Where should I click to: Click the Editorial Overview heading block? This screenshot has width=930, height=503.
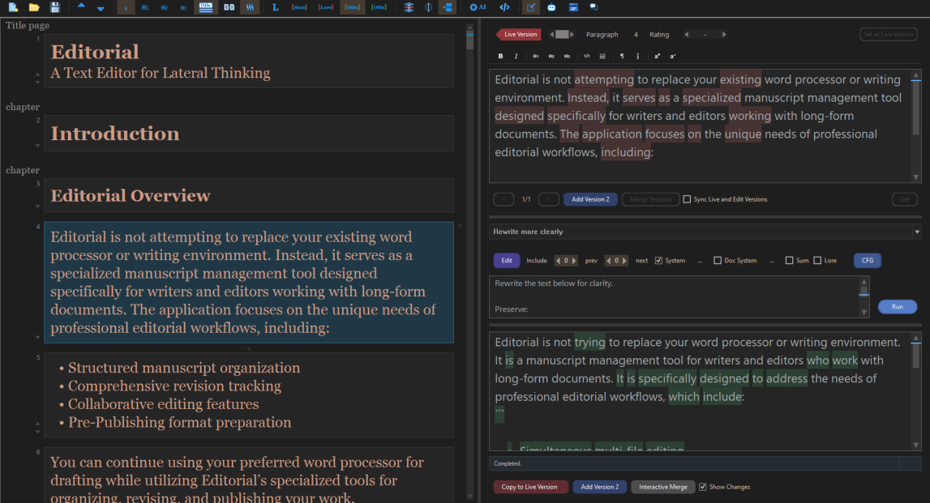point(249,195)
